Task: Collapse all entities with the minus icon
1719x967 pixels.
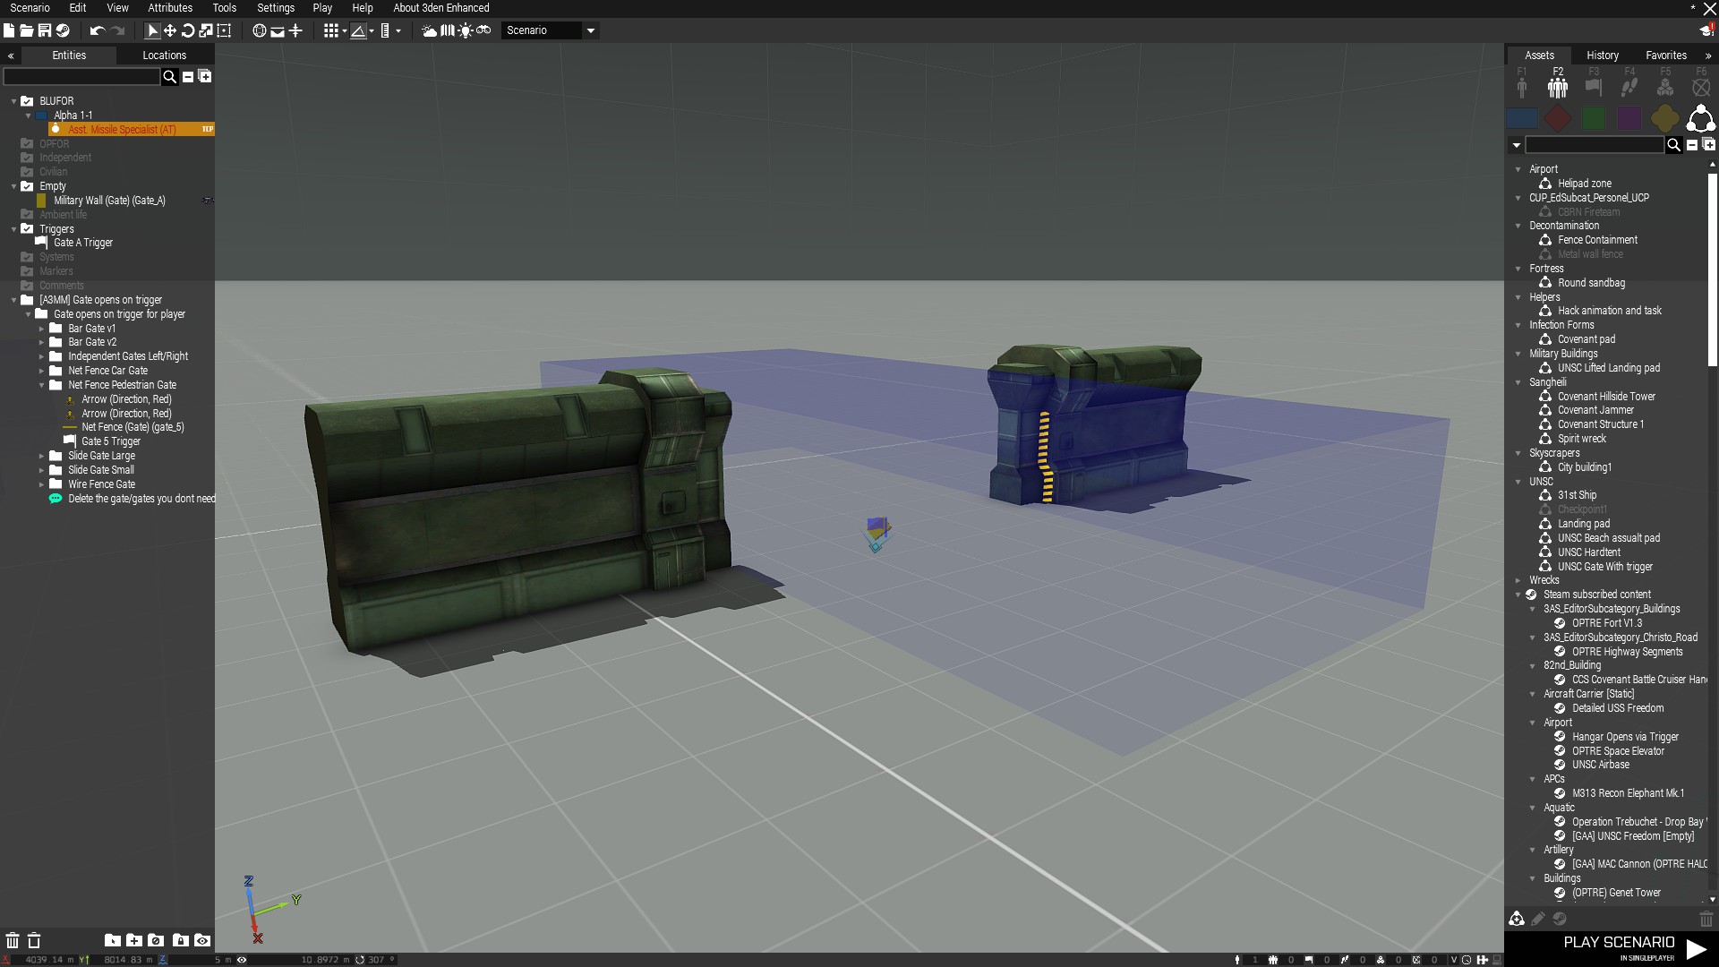Action: 188,77
